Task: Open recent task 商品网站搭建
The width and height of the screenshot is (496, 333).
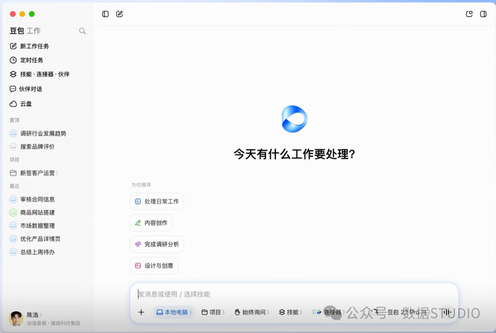Action: [37, 213]
